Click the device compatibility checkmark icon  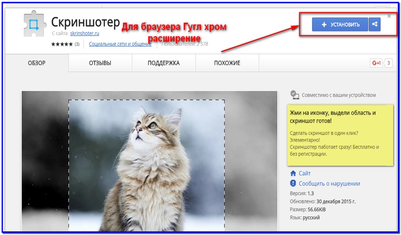(294, 95)
